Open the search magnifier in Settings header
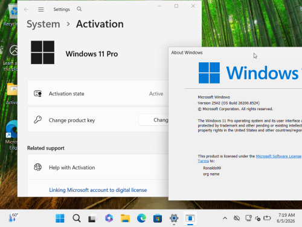 click(79, 9)
